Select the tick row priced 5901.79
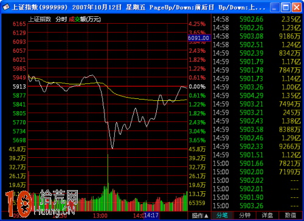 (257, 62)
